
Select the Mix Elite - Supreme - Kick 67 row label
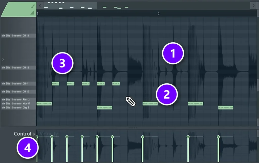coord(19,104)
